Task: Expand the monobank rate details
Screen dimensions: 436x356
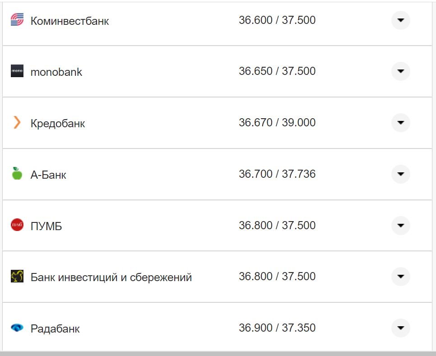Action: tap(400, 71)
